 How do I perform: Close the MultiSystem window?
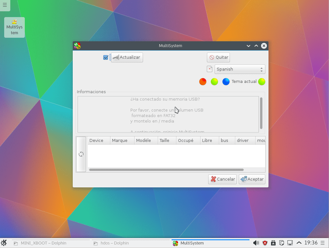coord(264,46)
